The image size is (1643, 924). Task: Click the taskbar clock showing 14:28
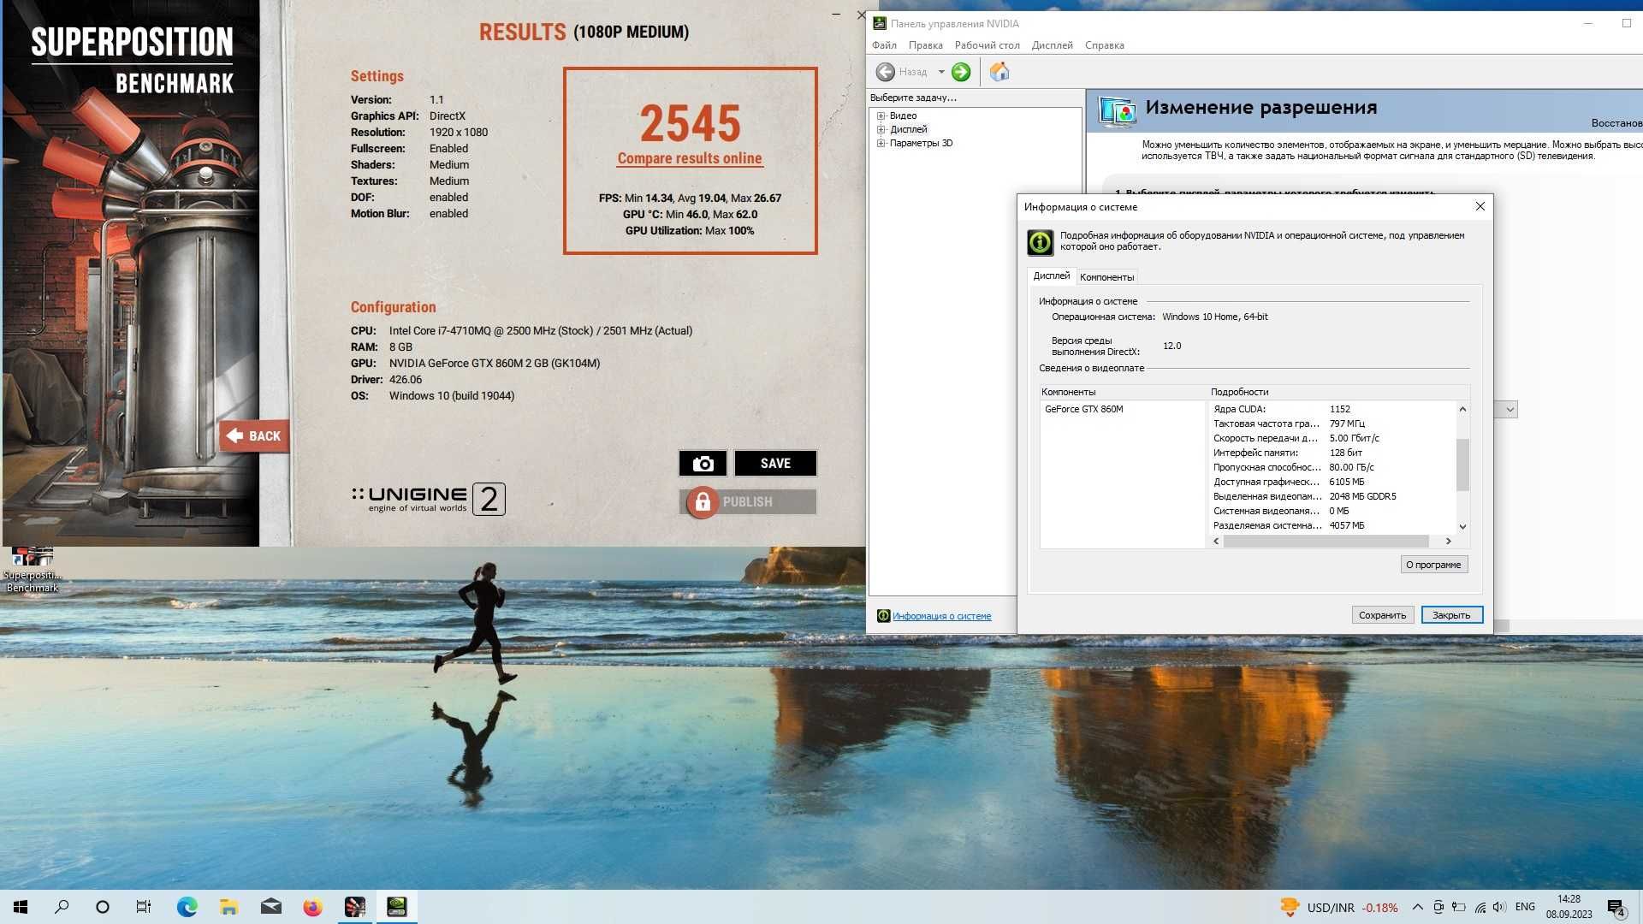[x=1569, y=907]
